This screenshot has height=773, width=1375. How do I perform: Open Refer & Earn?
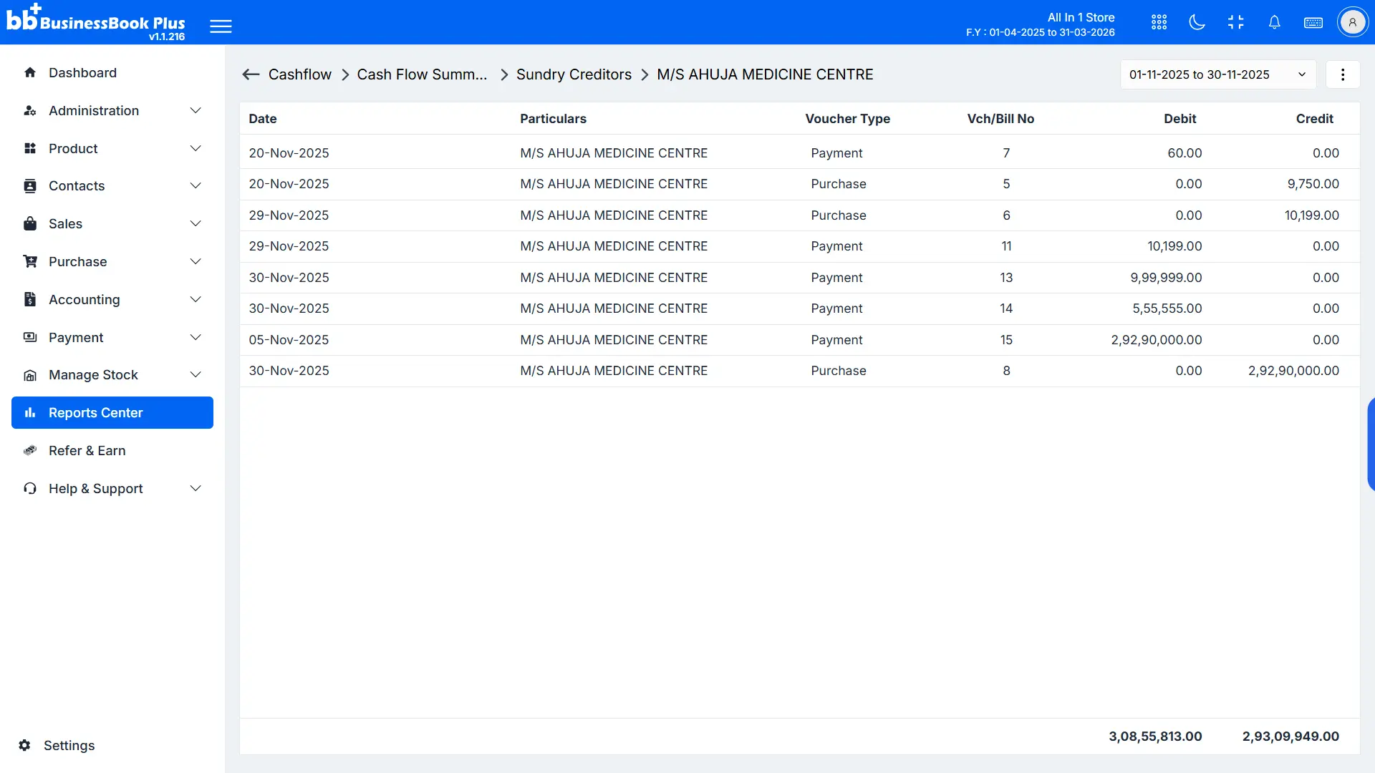point(87,451)
